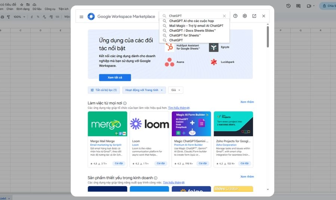The height and width of the screenshot is (200, 336).
Task: Install Magic ChatGPT/Gemini via 'Cài đặt'
Action: (x=203, y=163)
